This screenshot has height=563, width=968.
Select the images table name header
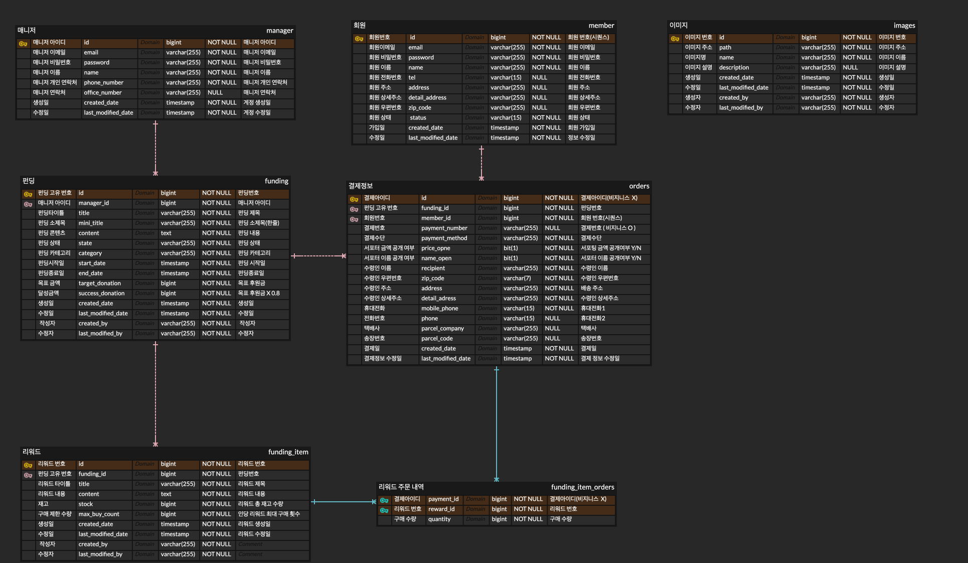tap(904, 26)
